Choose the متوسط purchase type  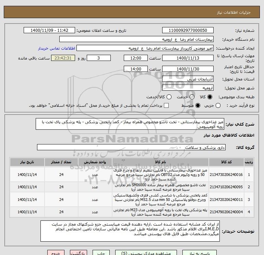pyautogui.click(x=198, y=105)
